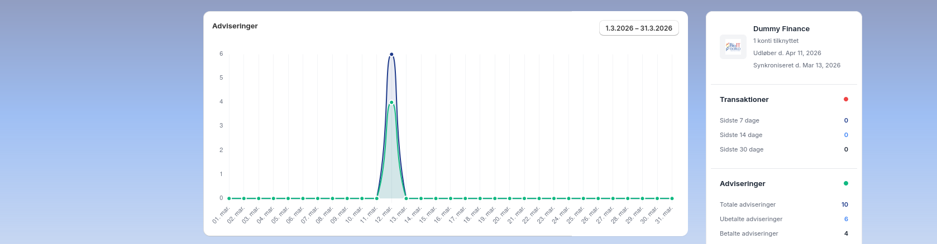The width and height of the screenshot is (937, 244).
Task: Click the 'Totale adviseringer' label
Action: coord(747,204)
